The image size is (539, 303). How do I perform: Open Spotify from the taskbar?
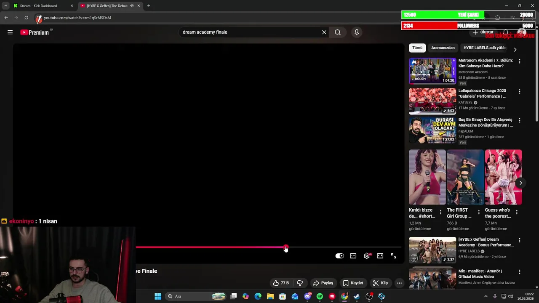(320, 296)
